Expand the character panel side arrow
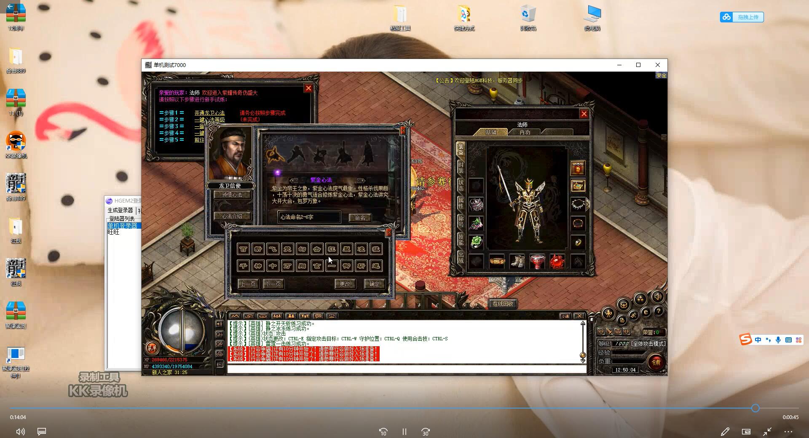This screenshot has width=809, height=438. pos(587,204)
